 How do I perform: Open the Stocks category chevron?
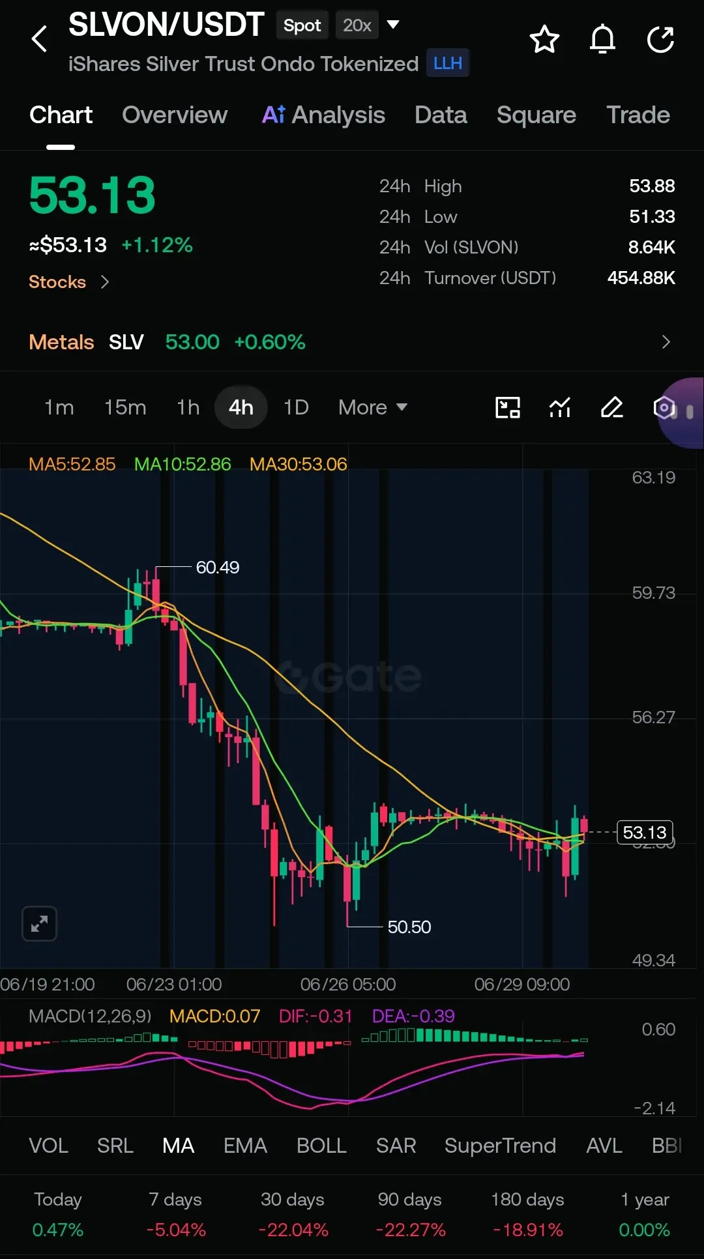point(105,282)
